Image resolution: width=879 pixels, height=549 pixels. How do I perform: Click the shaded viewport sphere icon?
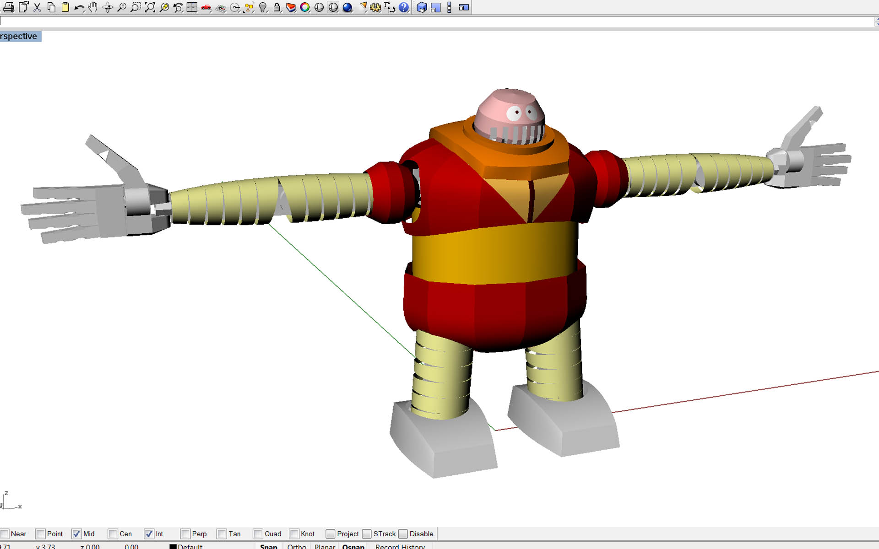[319, 7]
